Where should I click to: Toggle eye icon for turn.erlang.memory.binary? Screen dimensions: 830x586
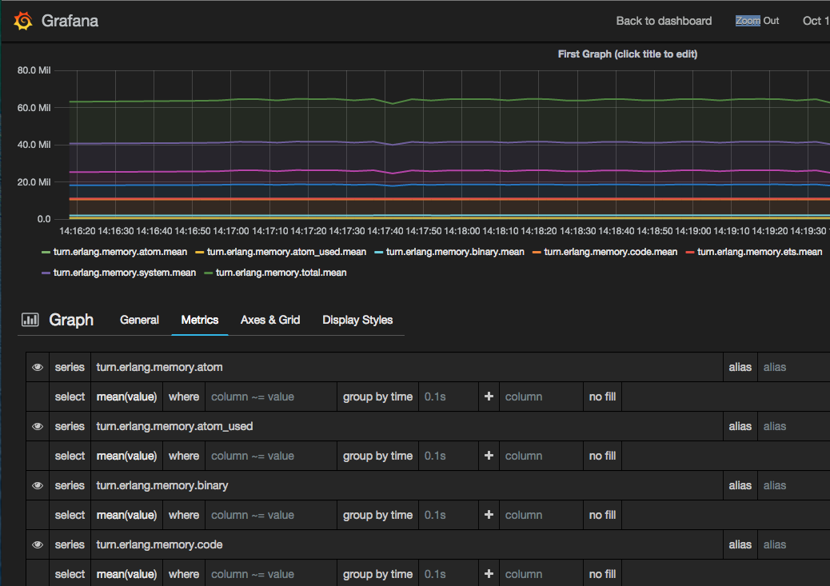[x=38, y=486]
